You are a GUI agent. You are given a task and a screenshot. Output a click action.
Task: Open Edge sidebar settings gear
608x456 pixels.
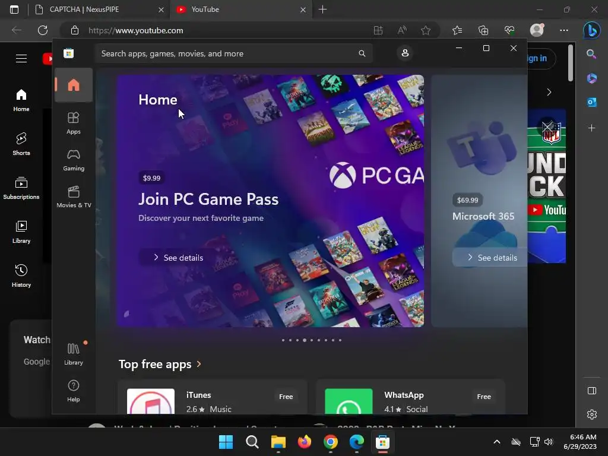pos(592,414)
